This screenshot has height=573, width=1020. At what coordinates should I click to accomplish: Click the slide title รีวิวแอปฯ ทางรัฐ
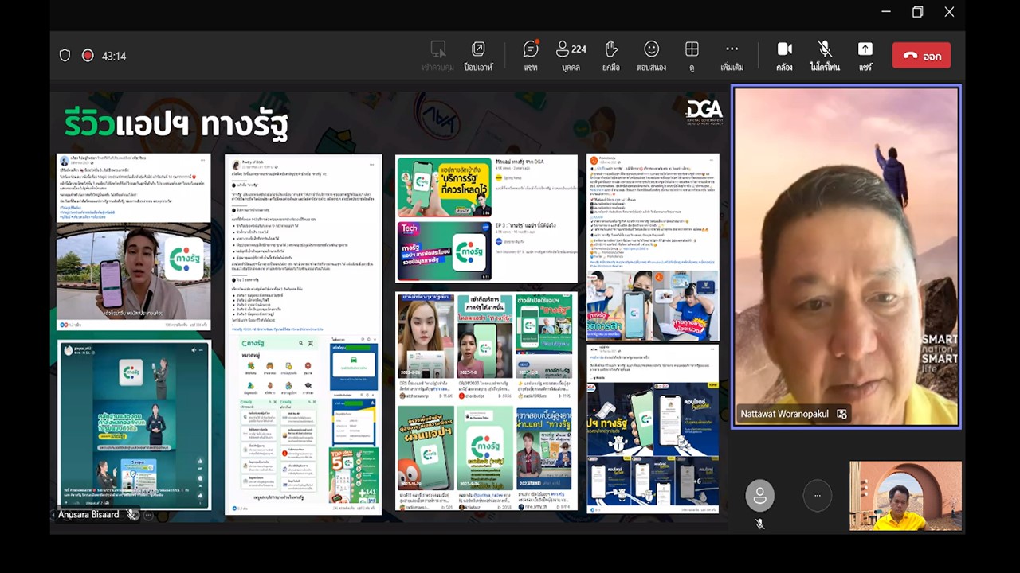pos(176,125)
